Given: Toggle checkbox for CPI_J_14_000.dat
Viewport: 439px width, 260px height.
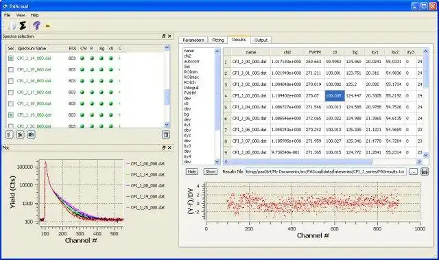Looking at the screenshot, I should click(11, 58).
